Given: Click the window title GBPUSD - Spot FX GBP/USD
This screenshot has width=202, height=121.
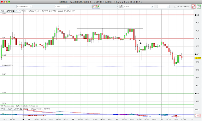Looking at the screenshot, I should pos(75,2).
